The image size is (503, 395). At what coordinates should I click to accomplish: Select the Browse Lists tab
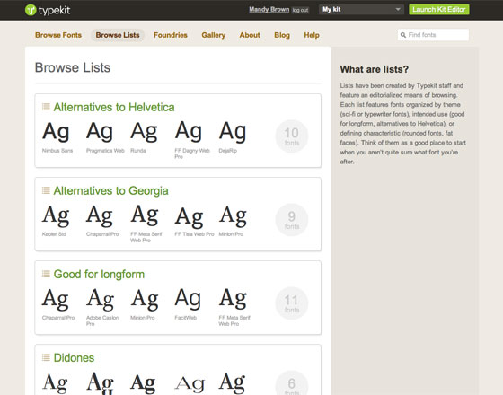point(118,35)
